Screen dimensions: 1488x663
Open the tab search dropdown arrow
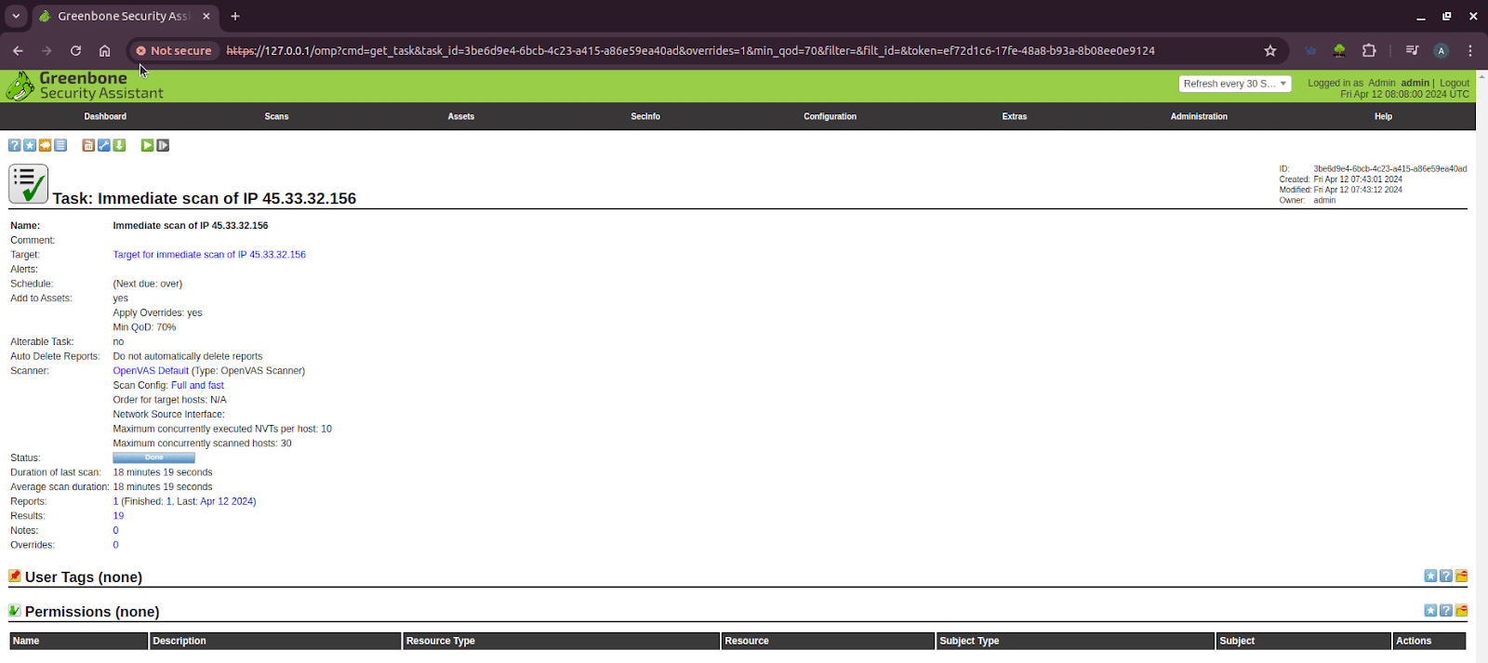[x=16, y=16]
